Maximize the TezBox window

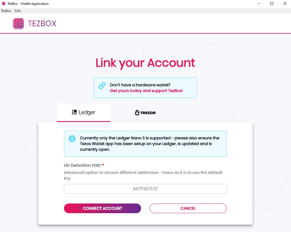click(272, 3)
